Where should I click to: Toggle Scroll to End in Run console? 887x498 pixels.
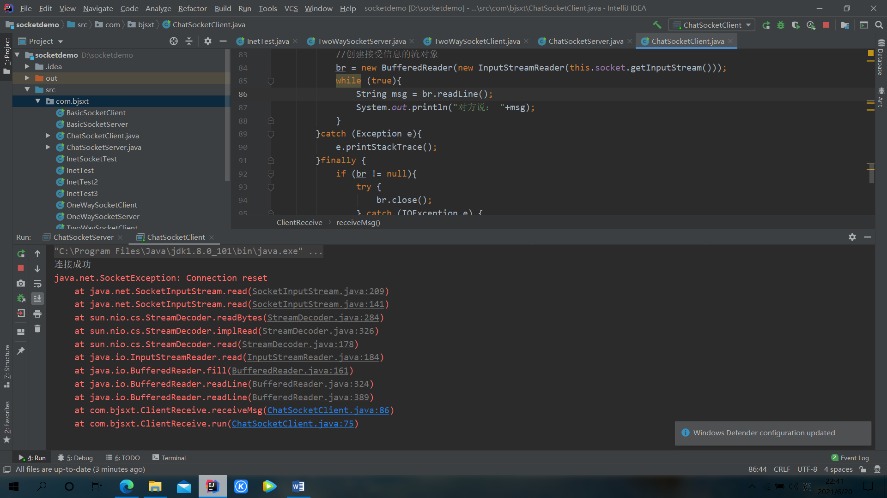tap(37, 299)
